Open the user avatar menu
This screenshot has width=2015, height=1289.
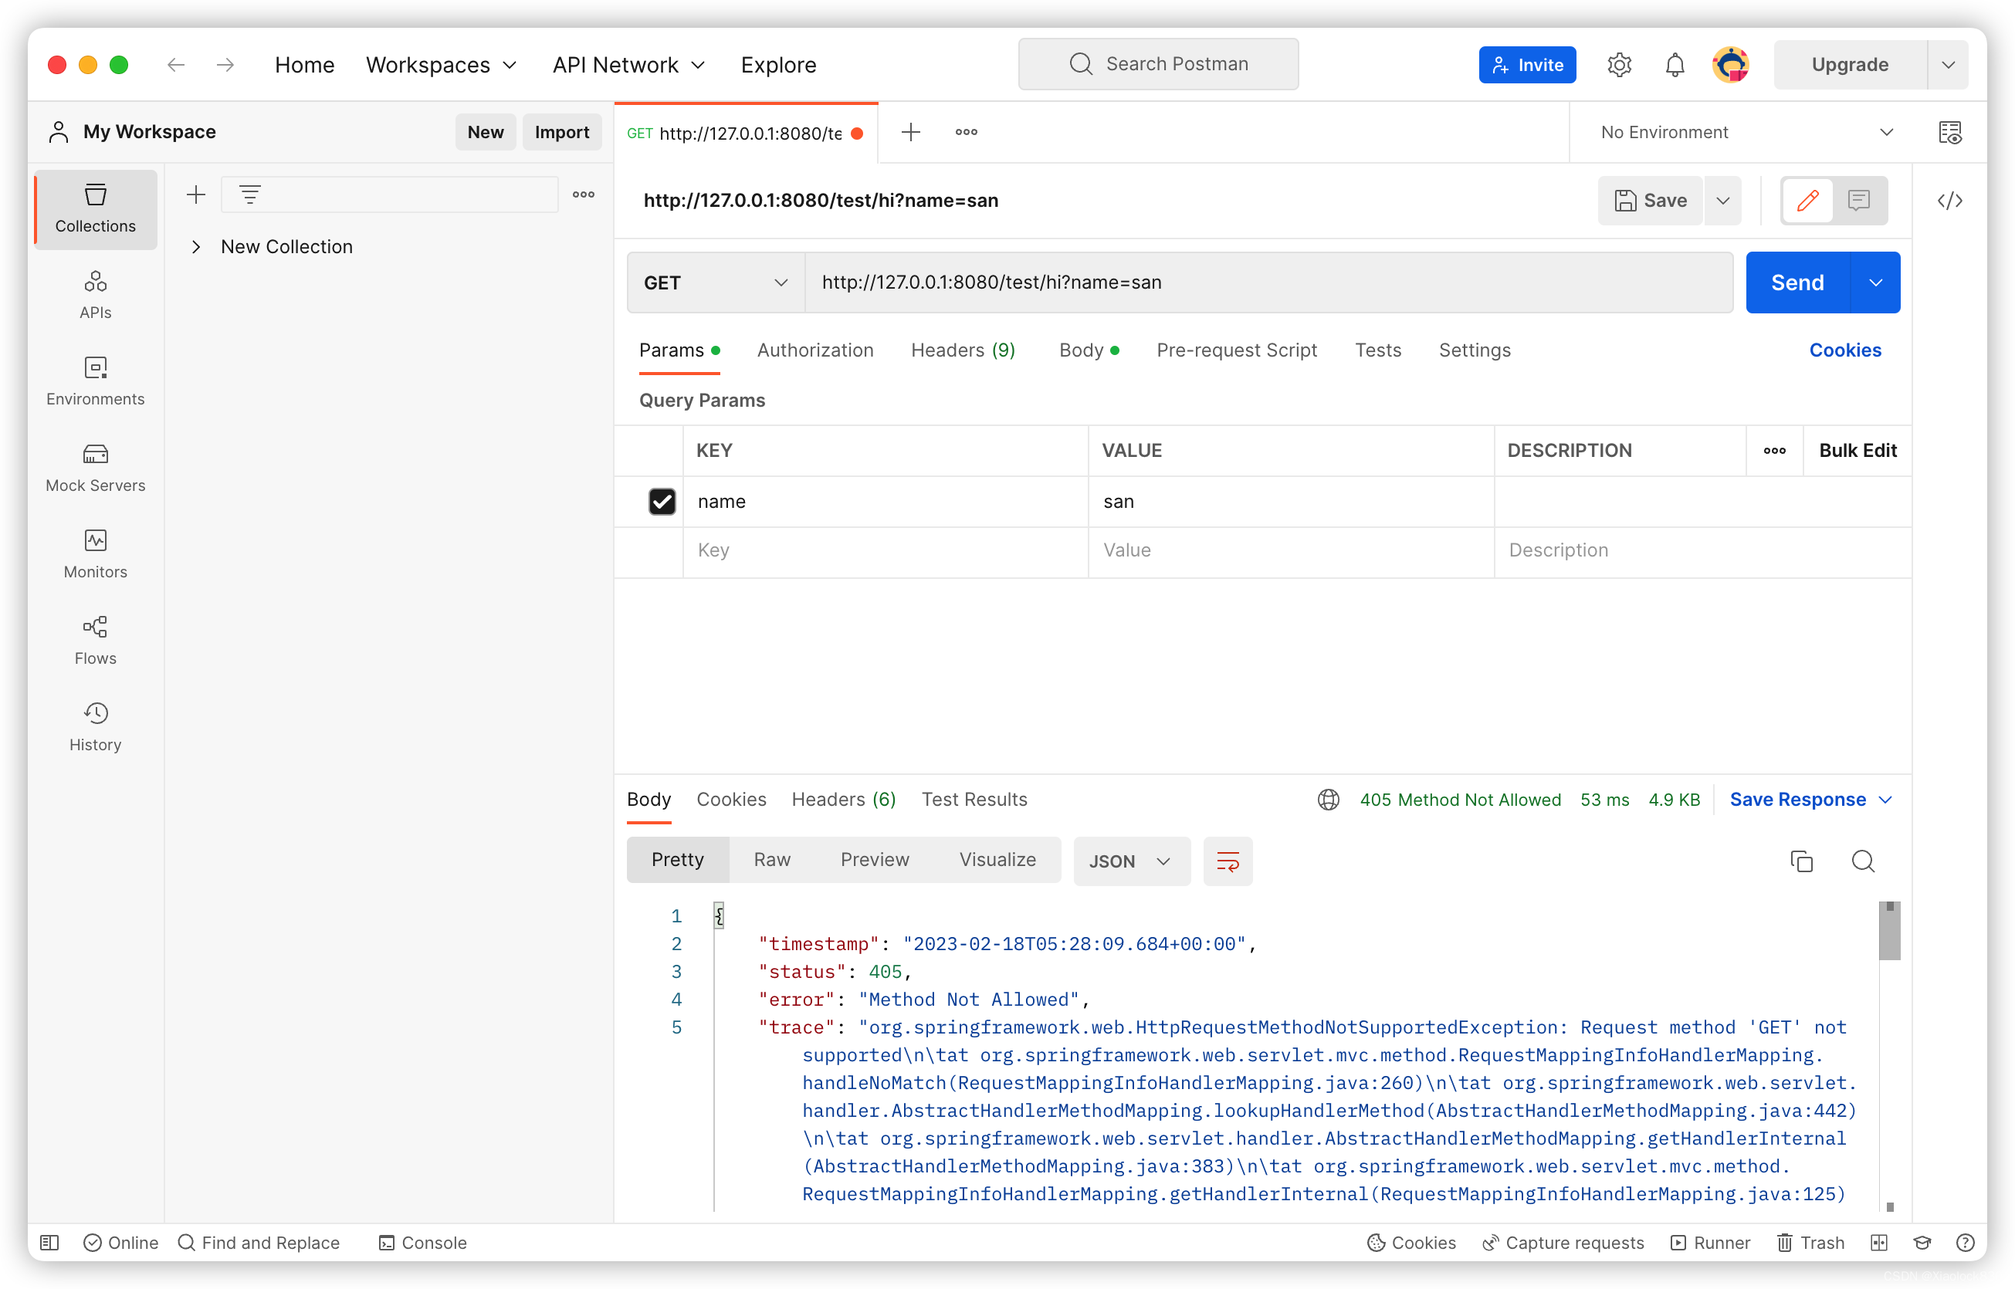[1729, 65]
